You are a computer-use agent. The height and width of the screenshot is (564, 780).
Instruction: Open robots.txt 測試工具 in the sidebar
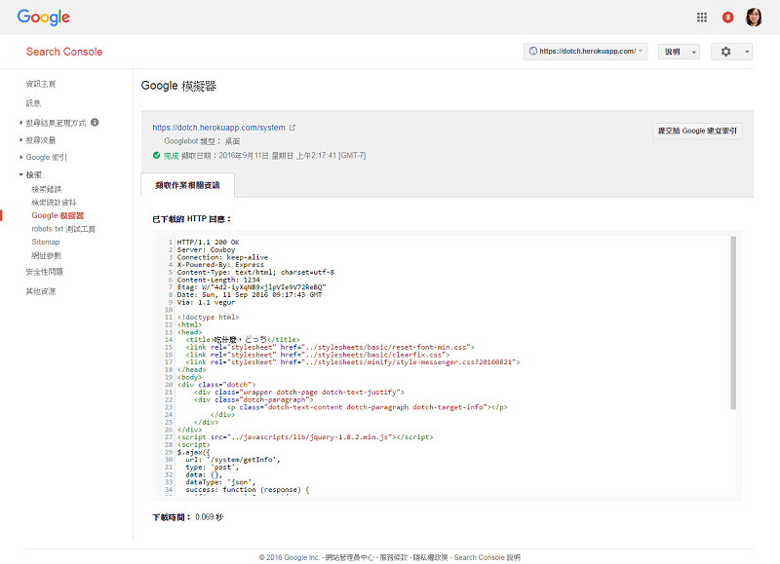63,229
